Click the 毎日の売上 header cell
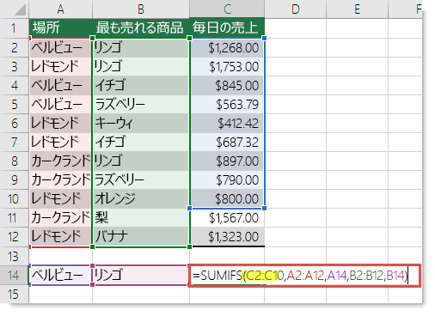The height and width of the screenshot is (316, 435). [x=227, y=28]
